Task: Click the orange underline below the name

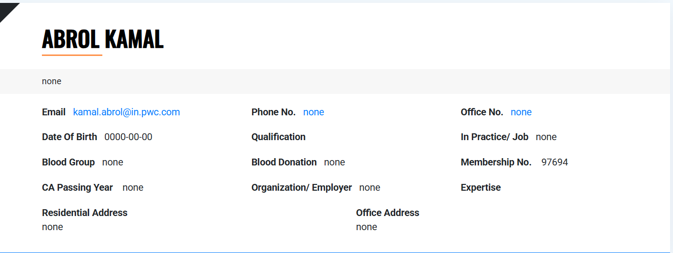Action: pyautogui.click(x=72, y=55)
